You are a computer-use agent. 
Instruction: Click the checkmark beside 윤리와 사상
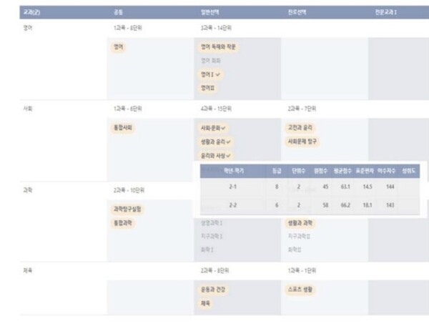click(x=228, y=156)
